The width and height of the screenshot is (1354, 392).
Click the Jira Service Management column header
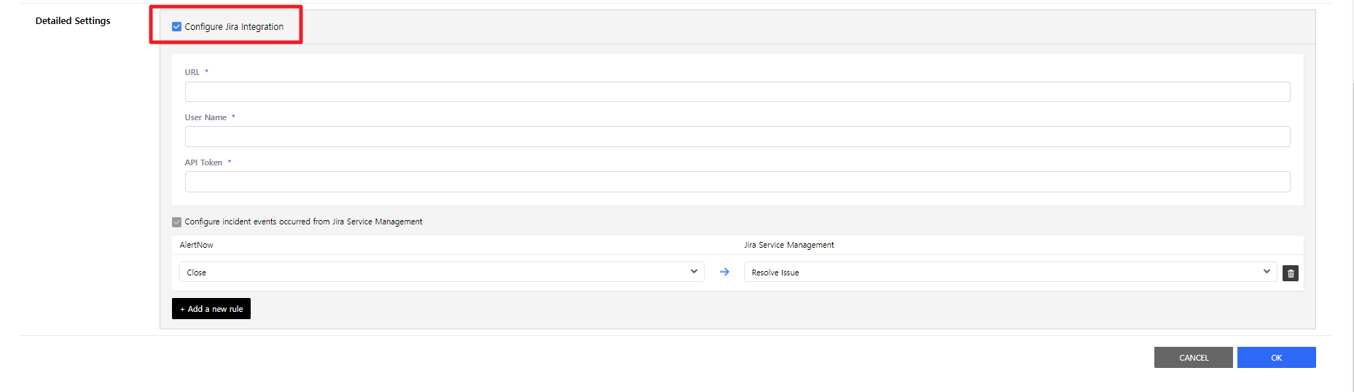pyautogui.click(x=788, y=246)
